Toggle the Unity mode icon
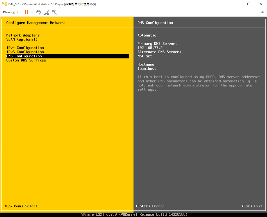Screen dimensions: 267x217 [54, 12]
